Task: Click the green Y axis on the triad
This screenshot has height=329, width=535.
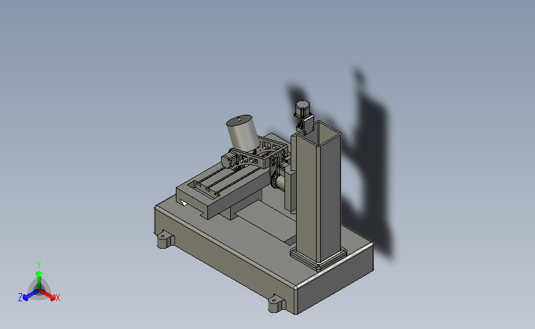Action: pos(39,277)
